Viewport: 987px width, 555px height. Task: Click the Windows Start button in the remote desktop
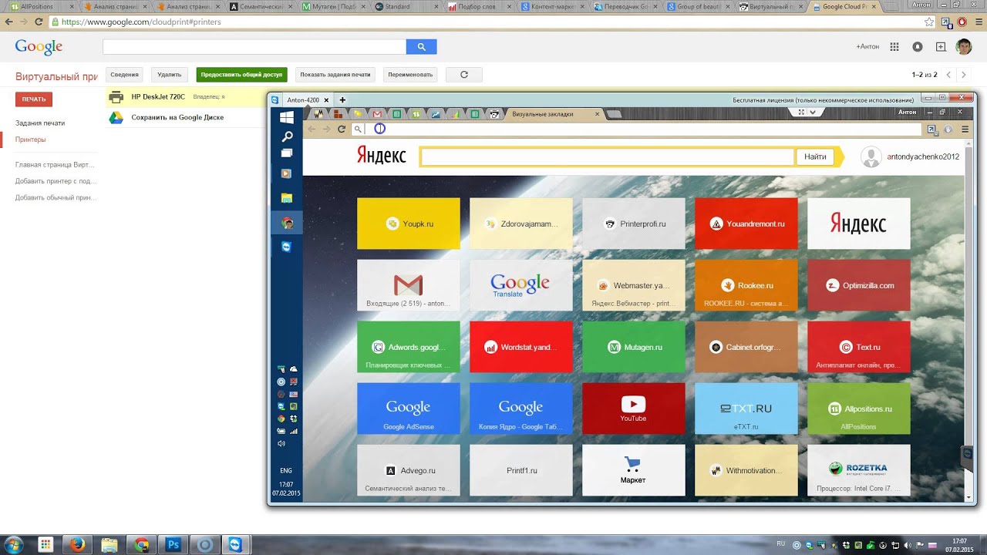pos(286,118)
